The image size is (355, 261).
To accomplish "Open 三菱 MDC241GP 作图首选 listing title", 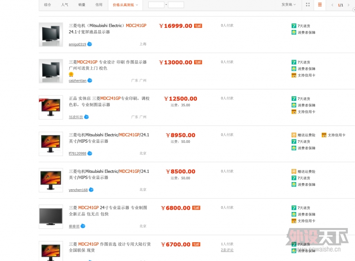I will (x=110, y=247).
